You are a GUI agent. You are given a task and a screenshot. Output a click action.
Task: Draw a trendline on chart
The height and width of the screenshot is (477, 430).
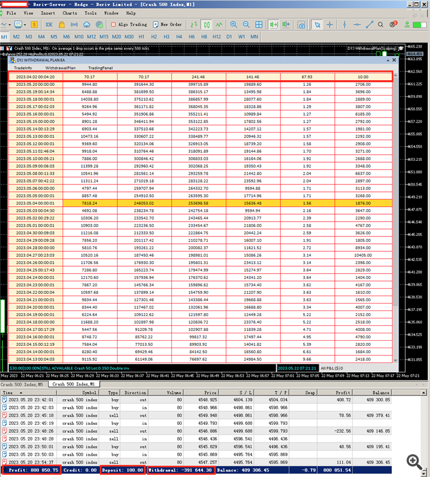[369, 25]
